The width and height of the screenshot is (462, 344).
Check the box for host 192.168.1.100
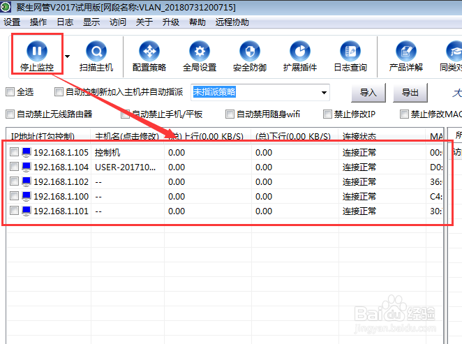(14, 196)
